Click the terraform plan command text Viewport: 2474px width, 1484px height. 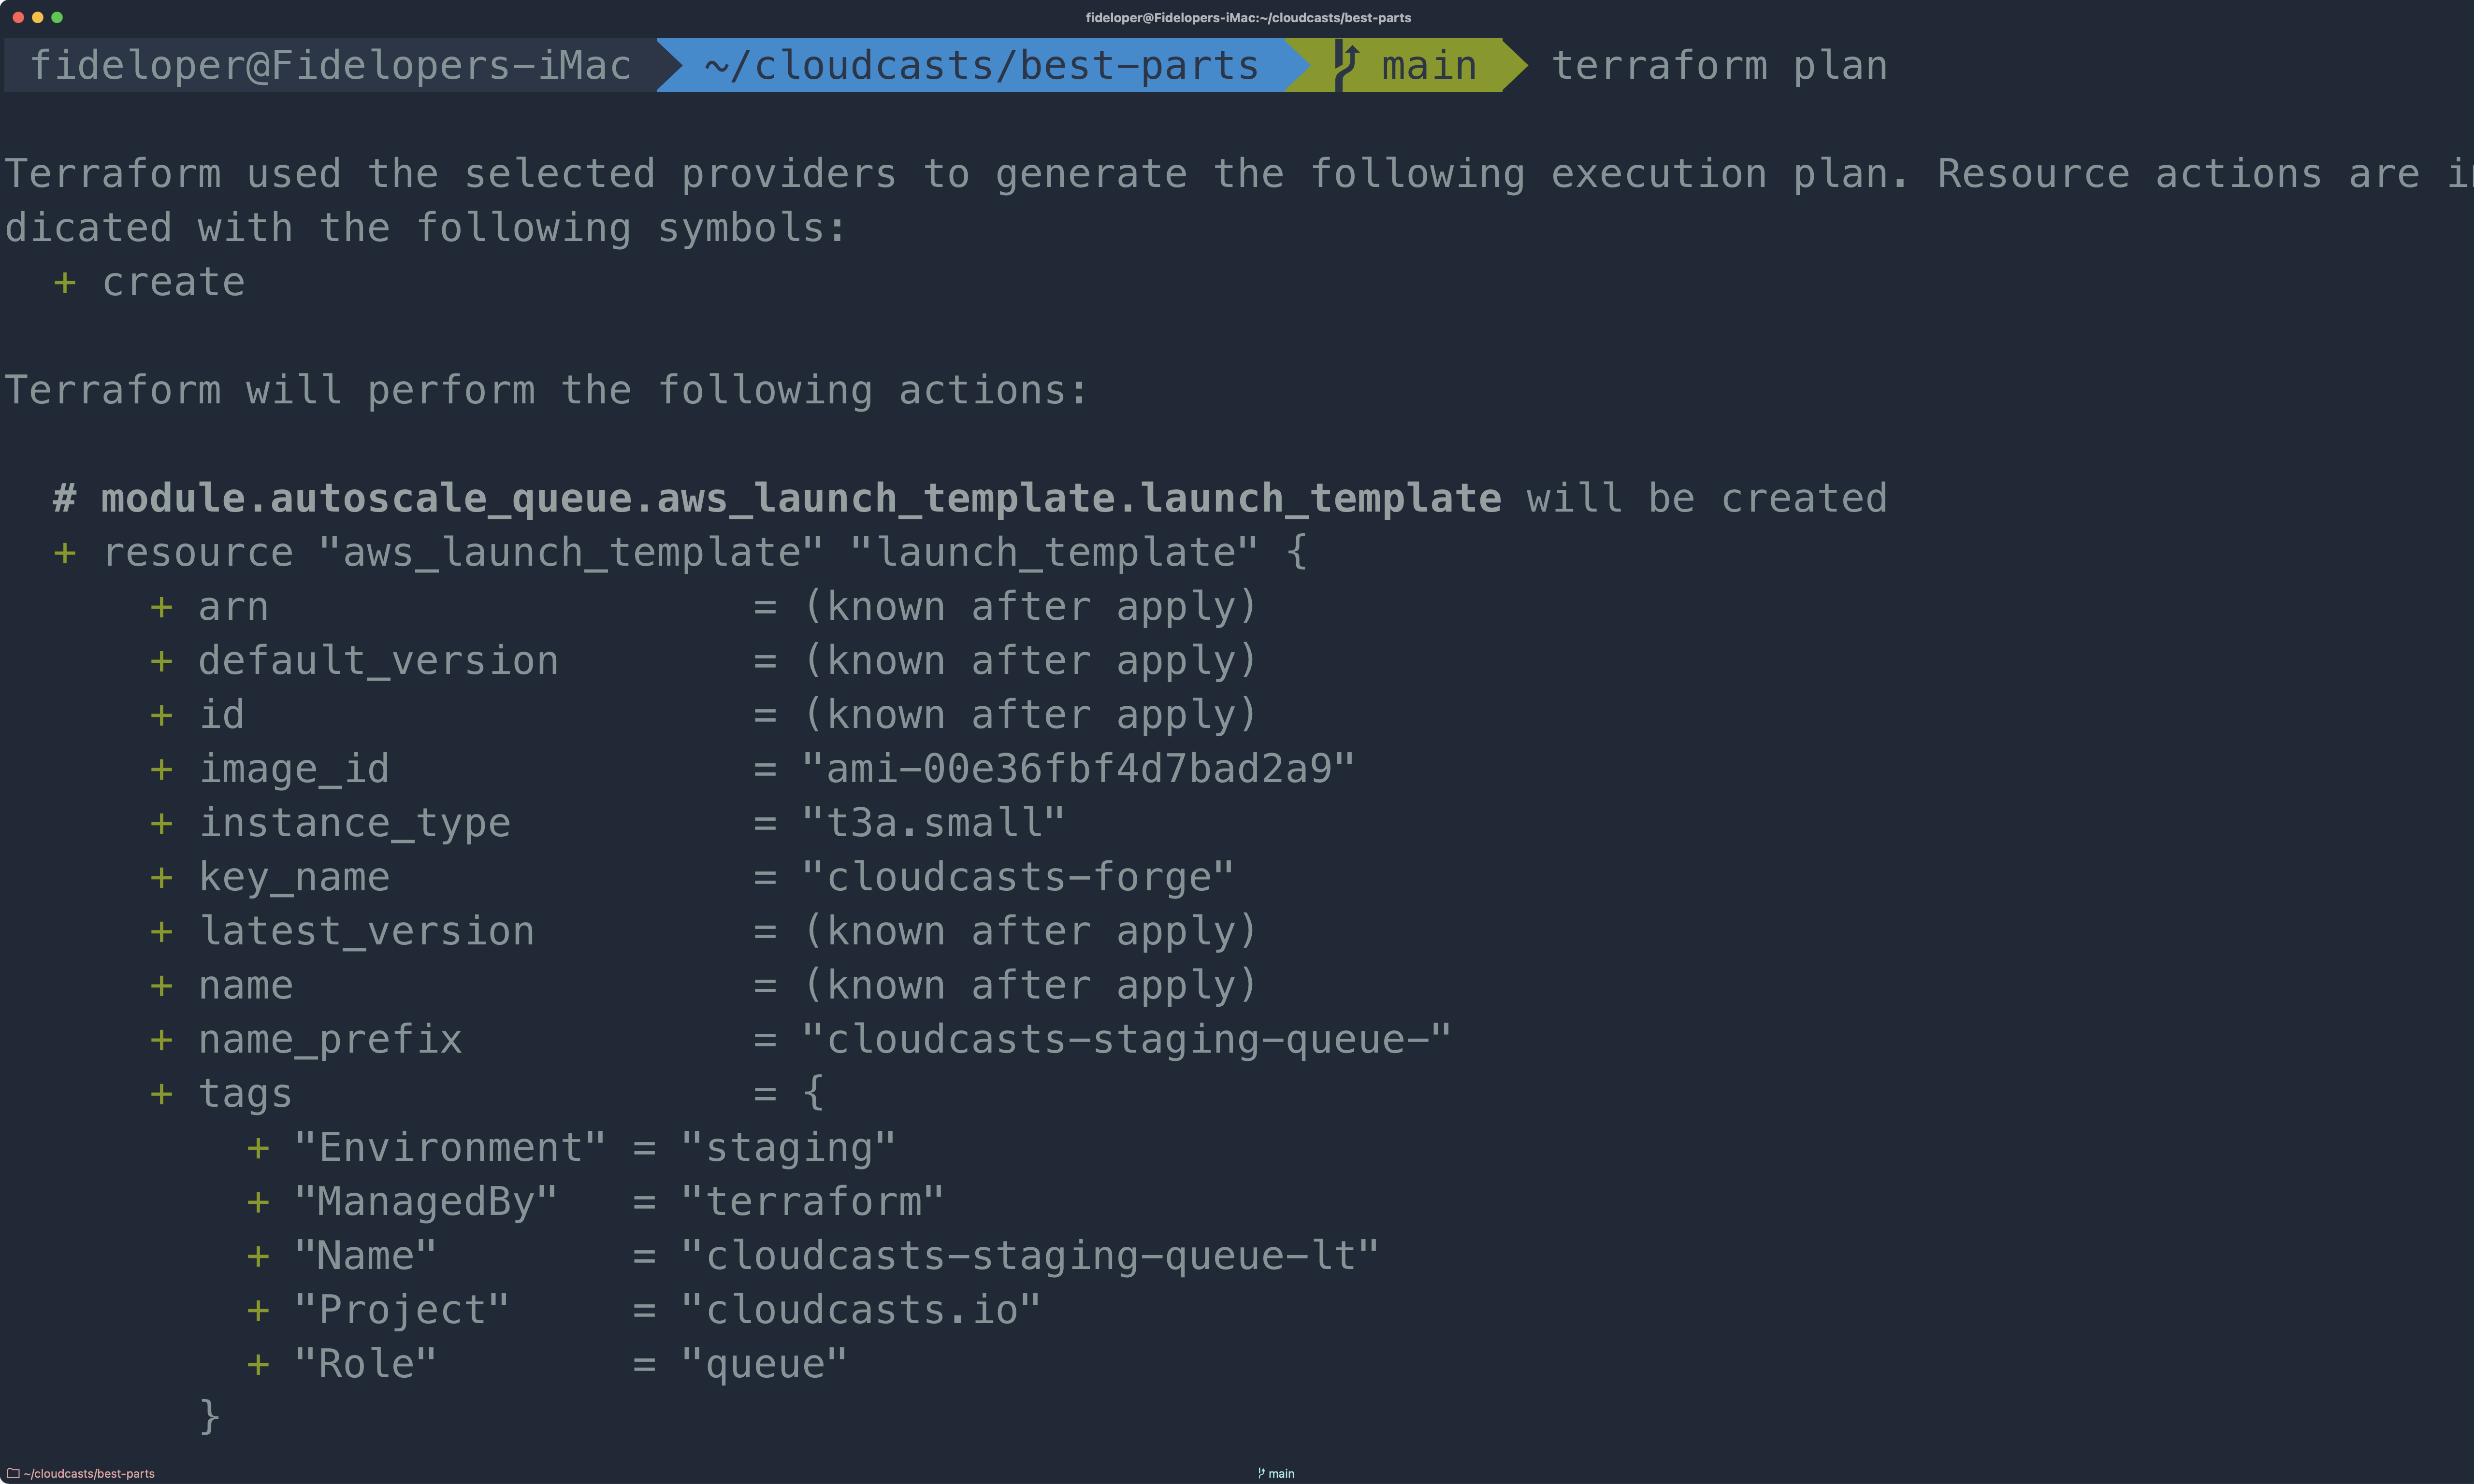[1719, 66]
